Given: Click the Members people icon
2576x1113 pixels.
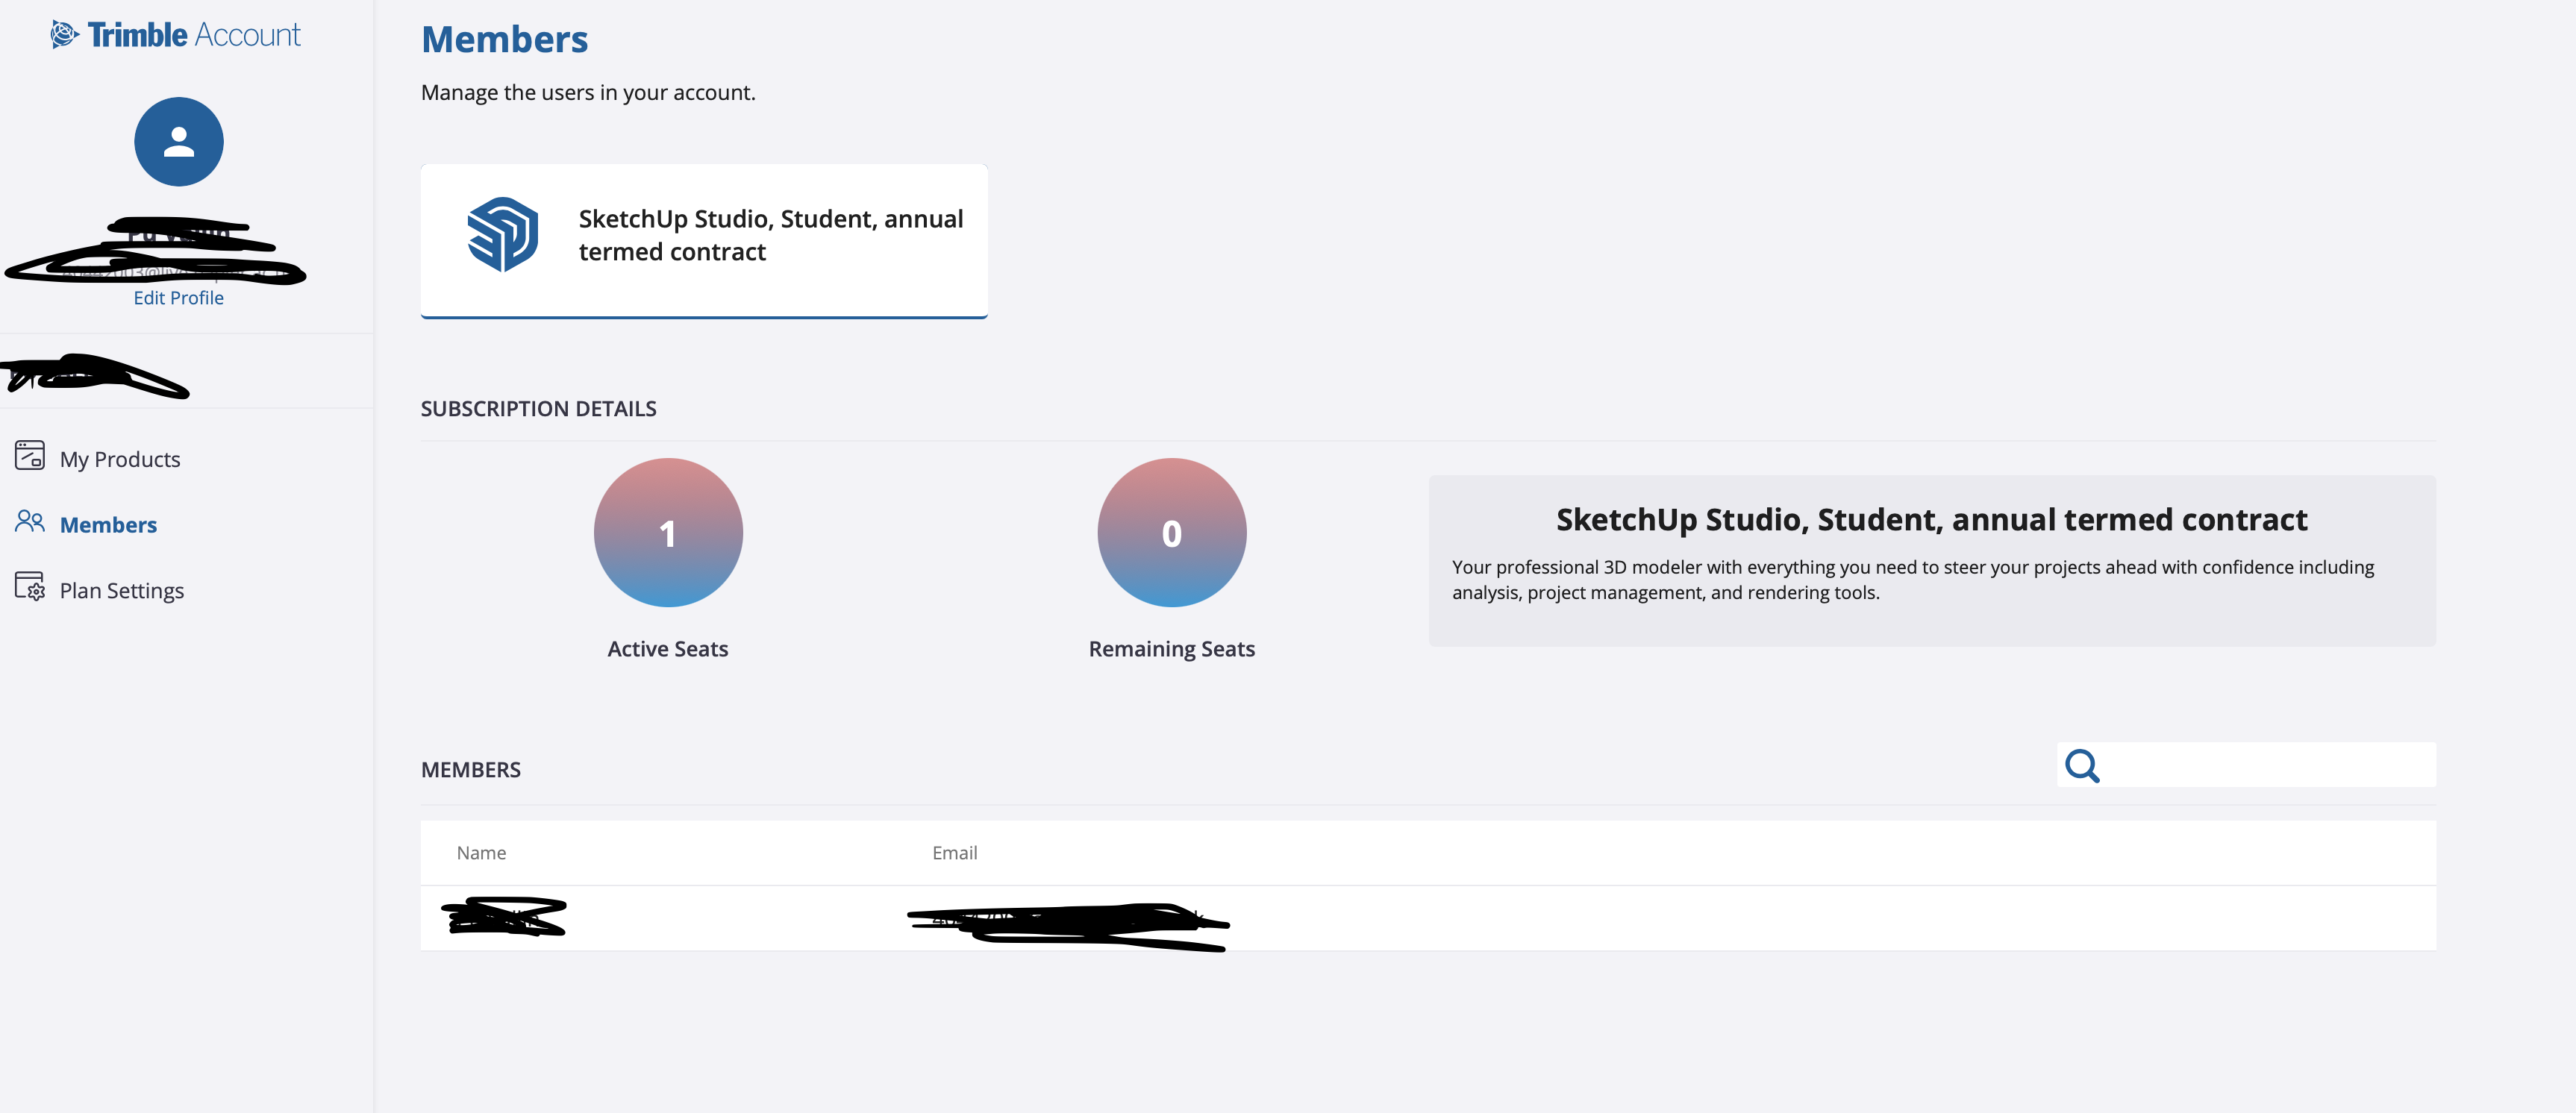Looking at the screenshot, I should [30, 522].
